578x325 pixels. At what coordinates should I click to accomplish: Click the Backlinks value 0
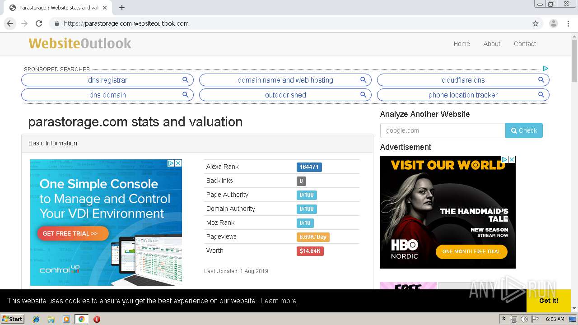(x=301, y=181)
